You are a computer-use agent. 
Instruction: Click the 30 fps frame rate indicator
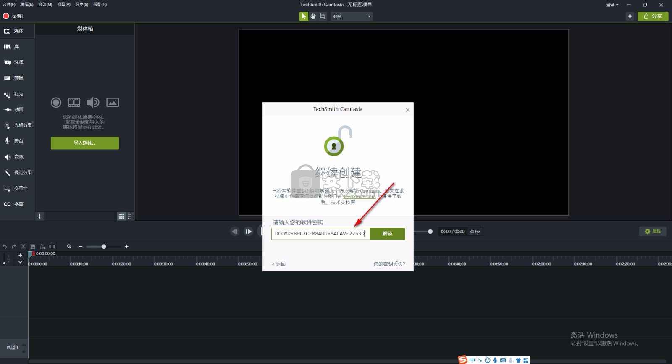coord(475,232)
